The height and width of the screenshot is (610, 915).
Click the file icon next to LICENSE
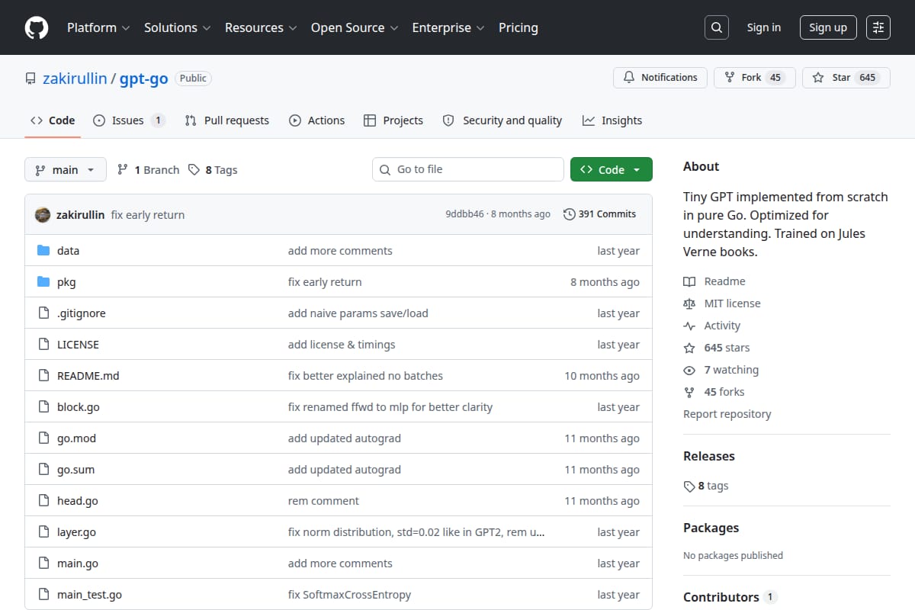pyautogui.click(x=43, y=345)
